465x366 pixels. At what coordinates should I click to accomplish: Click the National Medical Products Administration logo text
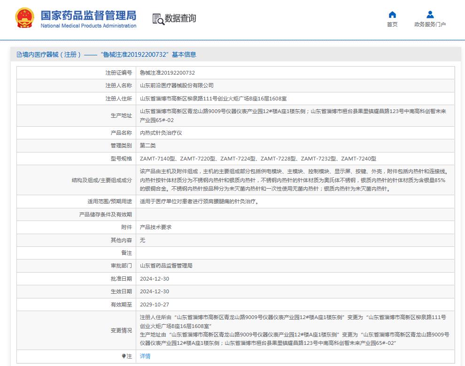point(89,26)
